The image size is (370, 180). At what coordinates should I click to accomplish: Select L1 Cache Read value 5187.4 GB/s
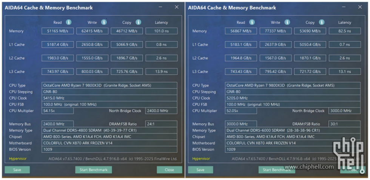tap(57, 44)
